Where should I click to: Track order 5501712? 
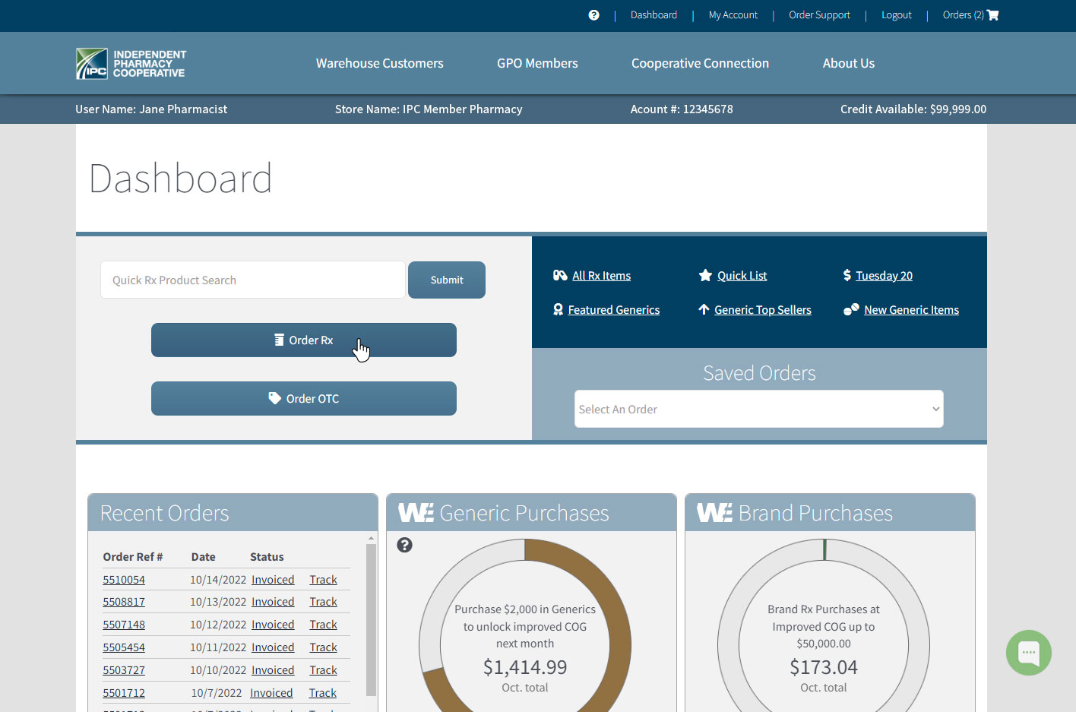322,692
